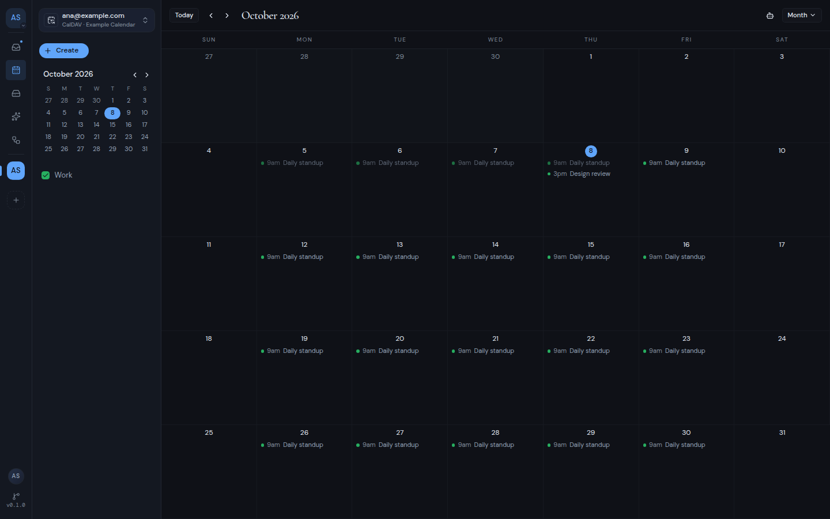Image resolution: width=830 pixels, height=519 pixels.
Task: Open the Month view dropdown
Action: tap(801, 16)
